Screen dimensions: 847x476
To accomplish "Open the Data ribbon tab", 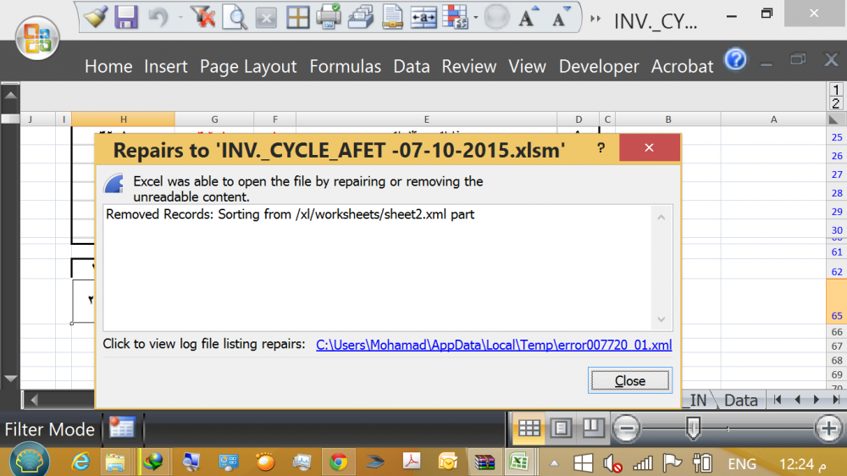I will tap(412, 66).
